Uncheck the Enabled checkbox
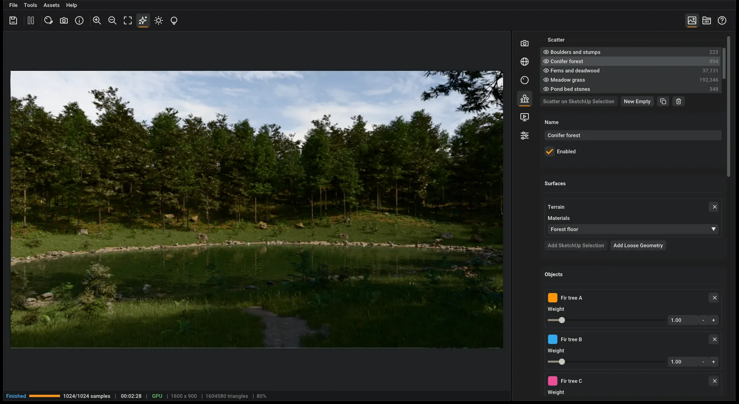The width and height of the screenshot is (739, 404). (x=550, y=151)
